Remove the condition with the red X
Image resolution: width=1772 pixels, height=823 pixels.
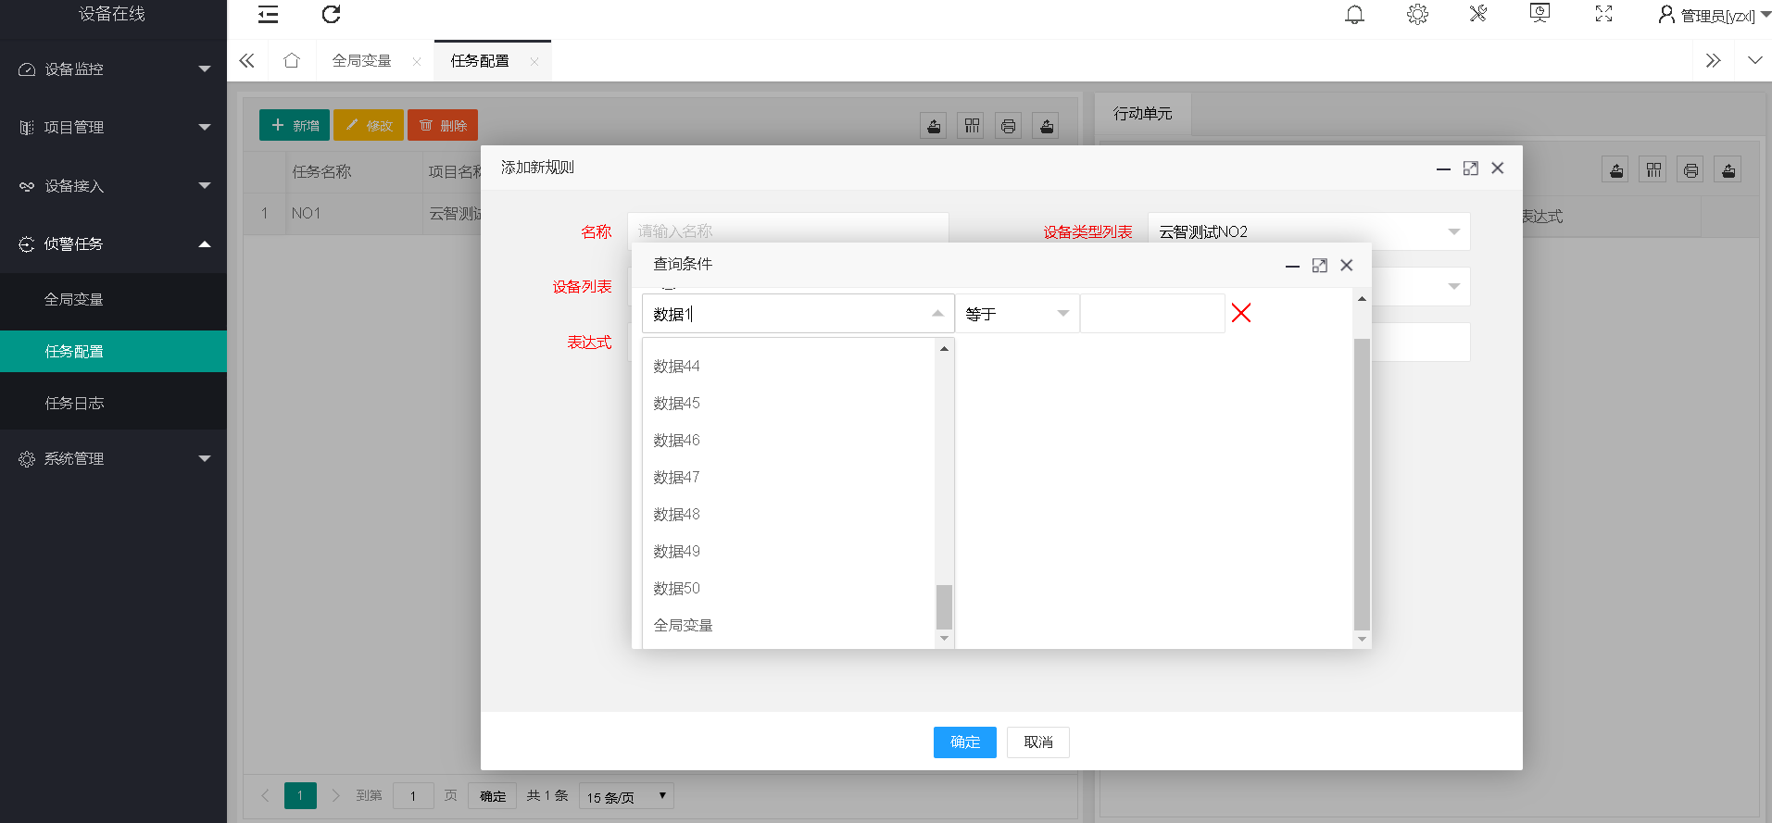pyautogui.click(x=1241, y=313)
